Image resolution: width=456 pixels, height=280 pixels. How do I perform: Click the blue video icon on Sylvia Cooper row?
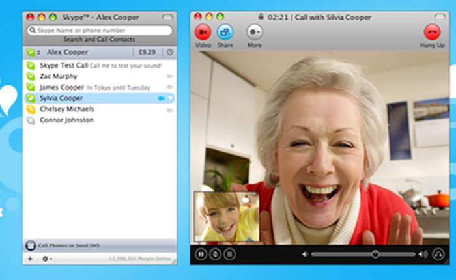tap(161, 98)
